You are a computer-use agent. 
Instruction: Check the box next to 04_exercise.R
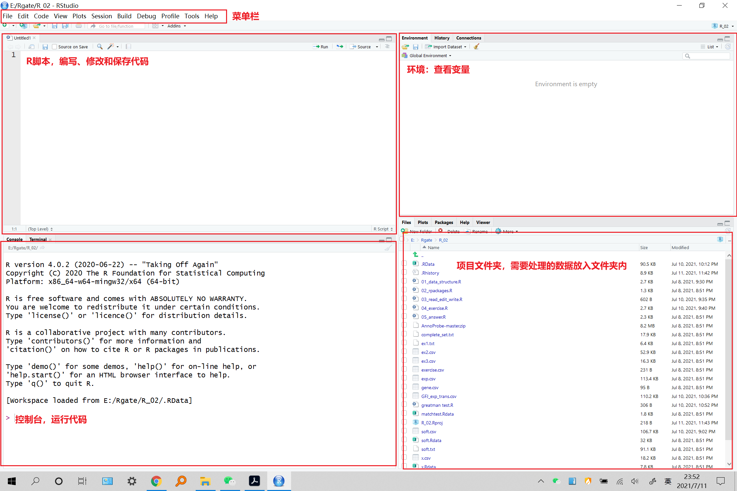coord(404,308)
